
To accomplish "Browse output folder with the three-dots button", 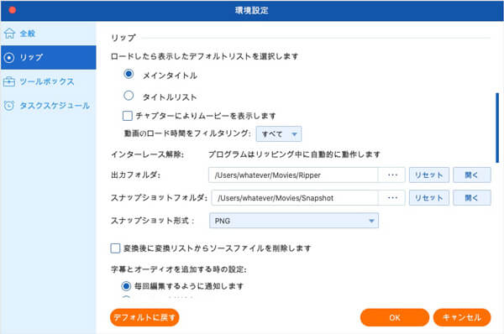I will (x=392, y=175).
